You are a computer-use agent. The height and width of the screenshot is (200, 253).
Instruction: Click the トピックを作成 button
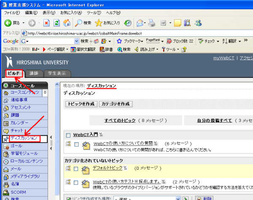point(81,104)
